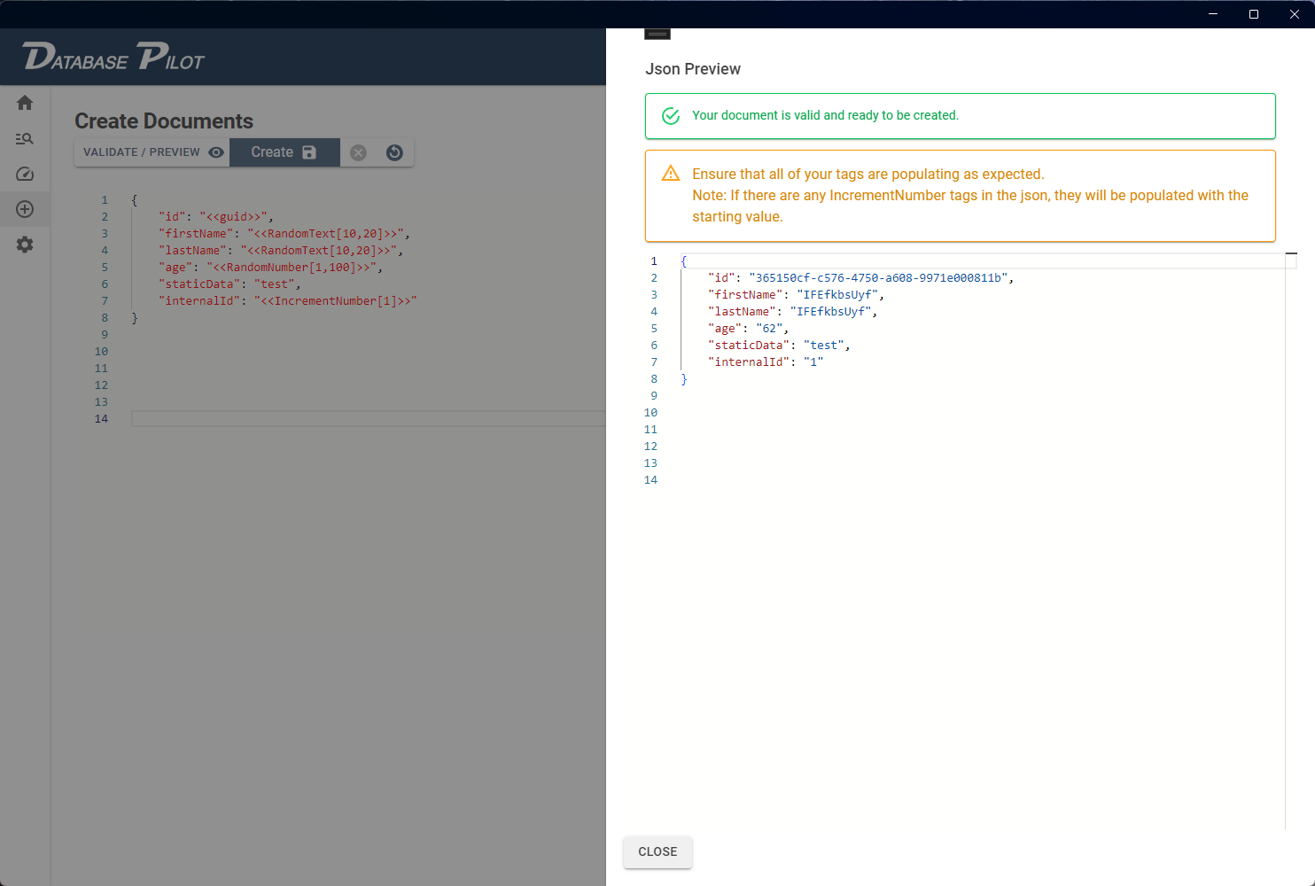Click the drawer handle above Json Preview

657,35
